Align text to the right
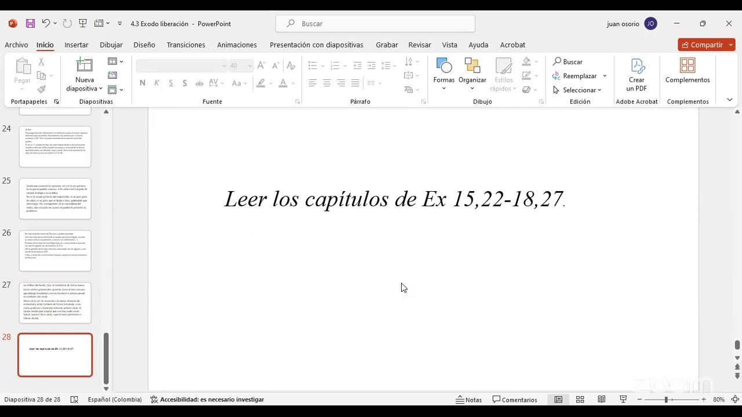The height and width of the screenshot is (417, 742). pos(341,83)
